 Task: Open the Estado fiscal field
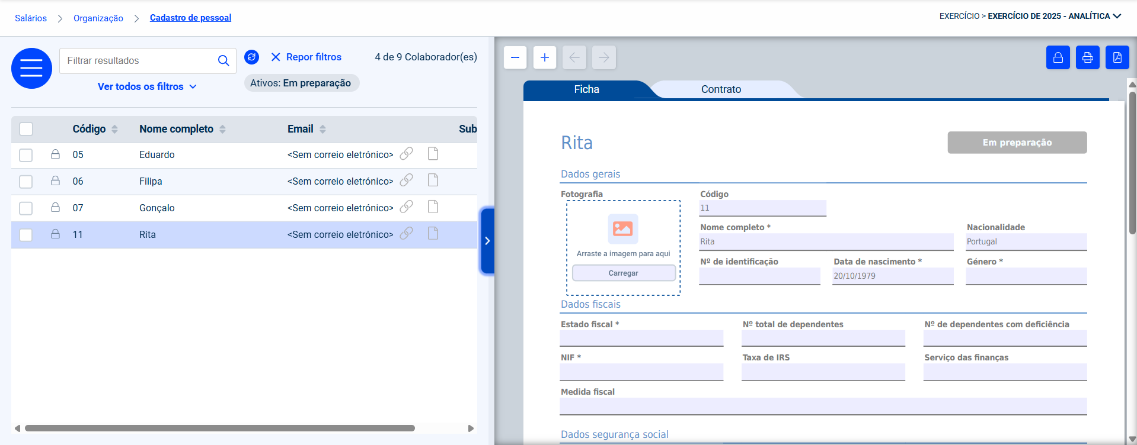click(x=641, y=338)
